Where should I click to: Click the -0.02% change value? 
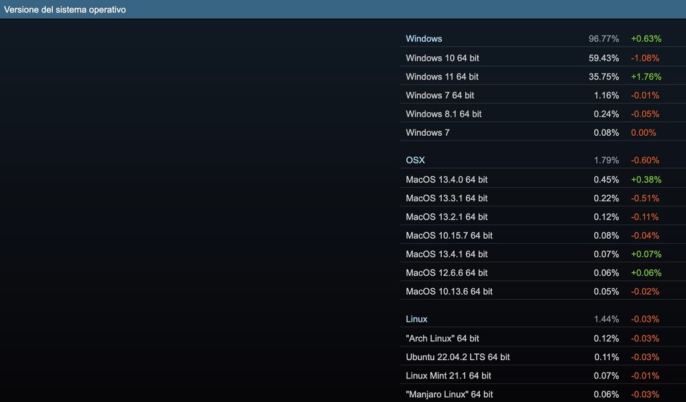(645, 292)
